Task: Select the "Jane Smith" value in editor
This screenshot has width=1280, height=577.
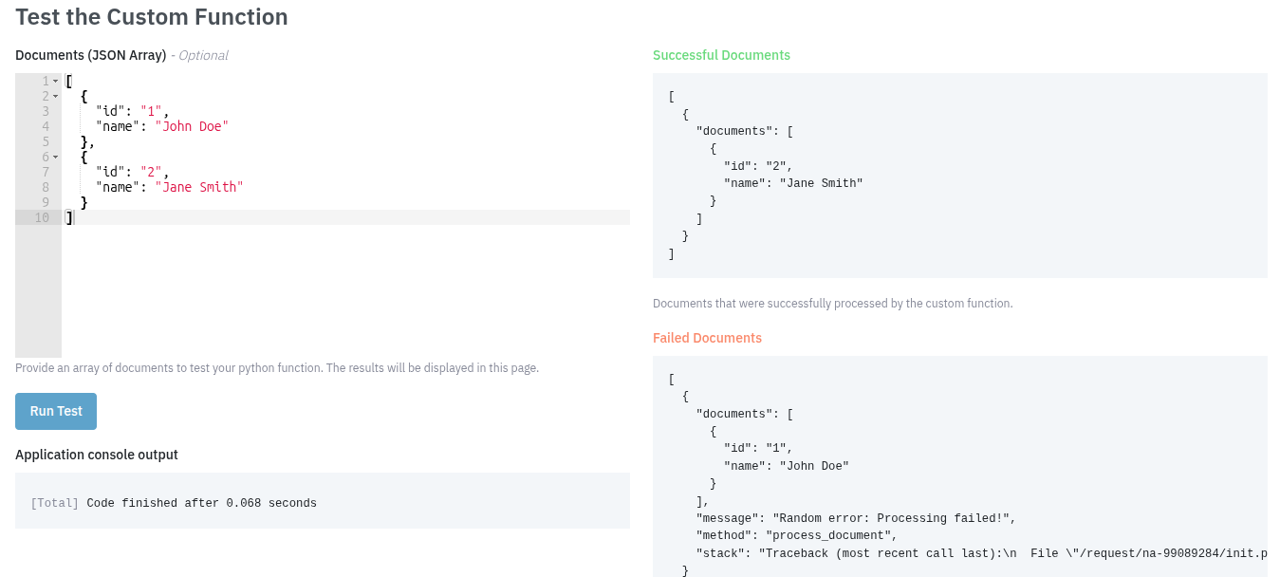Action: 199,187
